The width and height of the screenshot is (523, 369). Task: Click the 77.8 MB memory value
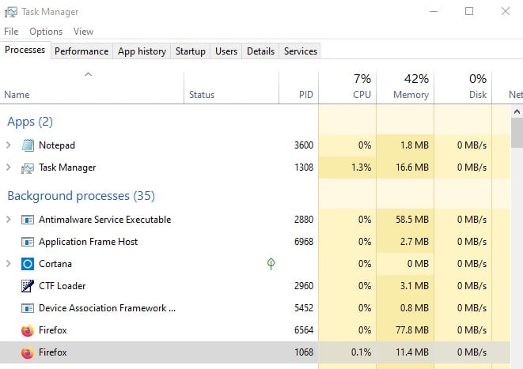click(412, 330)
